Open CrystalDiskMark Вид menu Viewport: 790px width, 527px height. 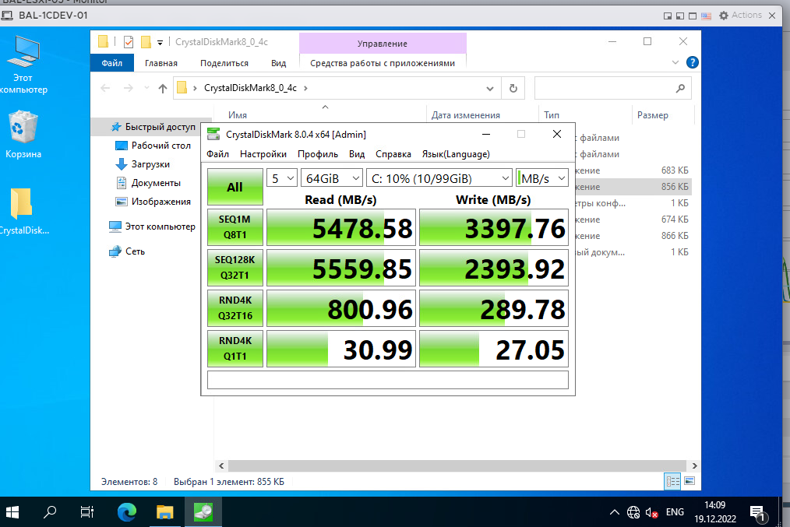tap(357, 154)
